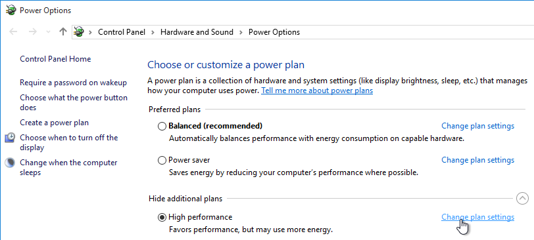Open the recent locations dropdown arrow
The width and height of the screenshot is (534, 240).
pyautogui.click(x=49, y=32)
